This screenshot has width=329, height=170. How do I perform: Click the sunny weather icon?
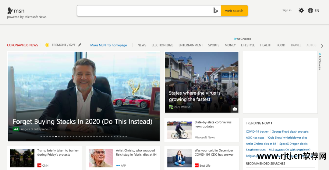(x=47, y=45)
